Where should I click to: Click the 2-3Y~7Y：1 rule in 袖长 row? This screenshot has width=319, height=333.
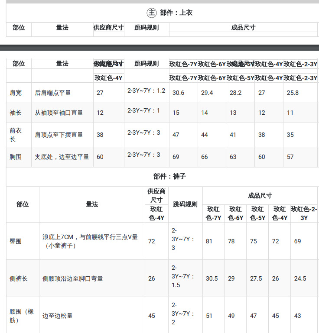point(143,111)
